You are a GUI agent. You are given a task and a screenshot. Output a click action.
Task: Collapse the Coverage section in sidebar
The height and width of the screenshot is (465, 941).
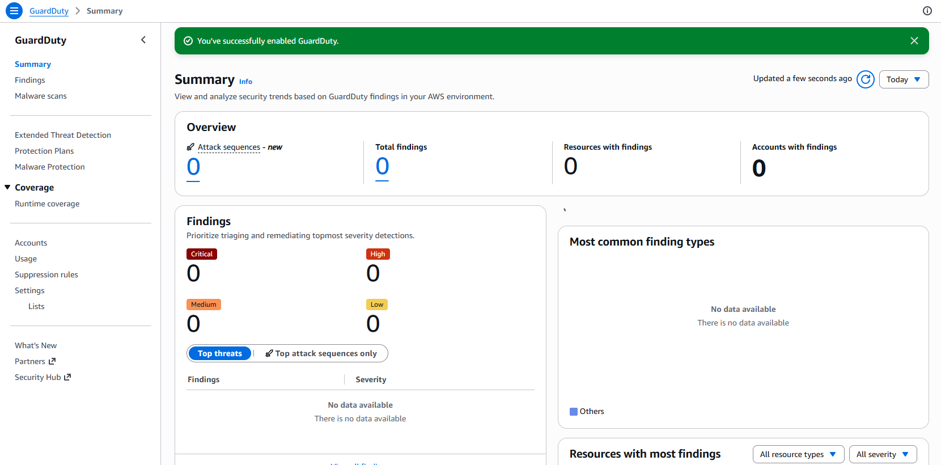pyautogui.click(x=7, y=187)
